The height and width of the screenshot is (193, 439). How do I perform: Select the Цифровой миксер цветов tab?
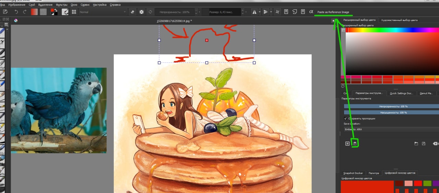pyautogui.click(x=400, y=173)
